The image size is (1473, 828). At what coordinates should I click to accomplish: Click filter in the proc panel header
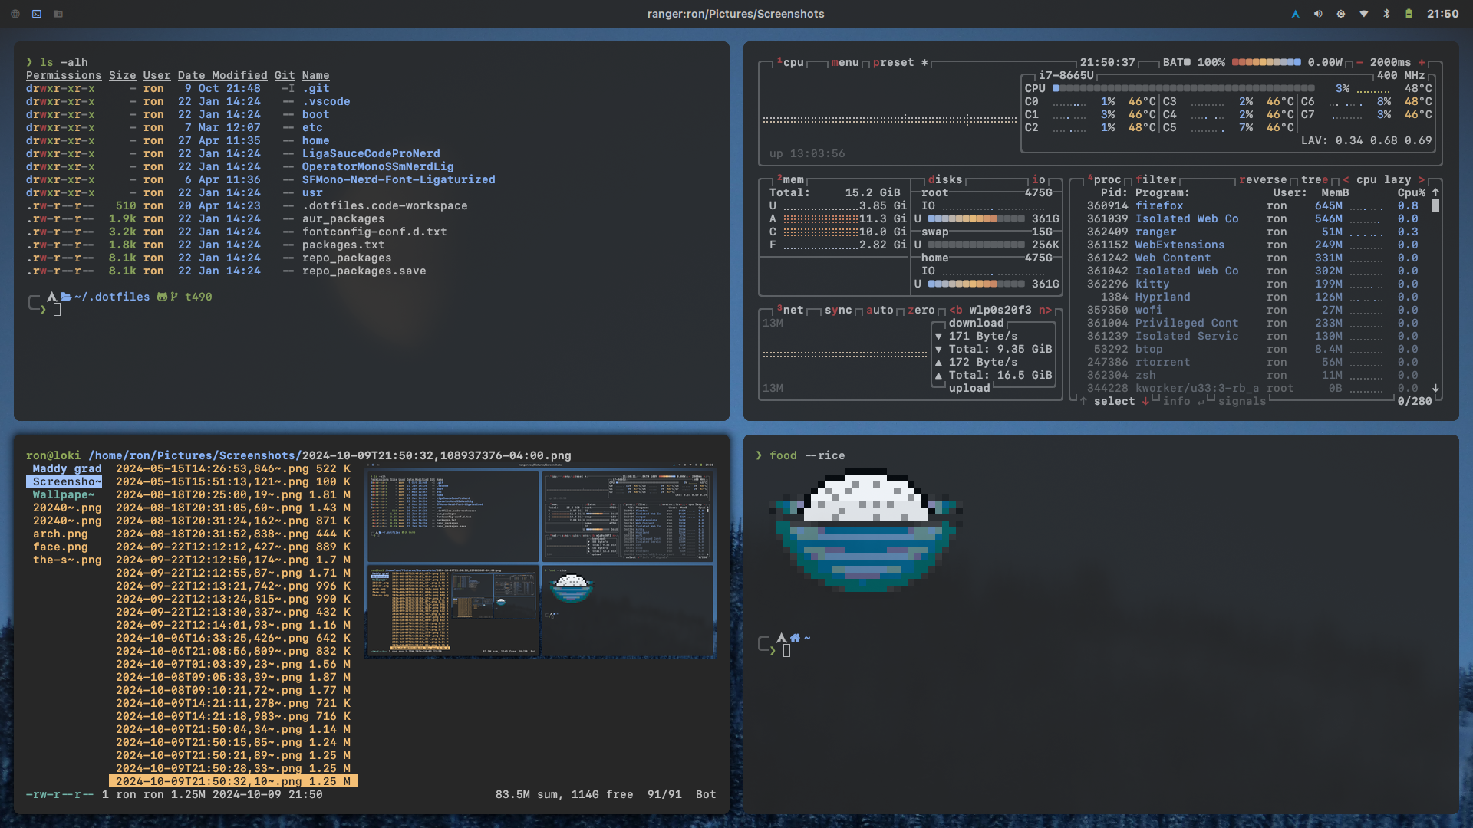[1155, 179]
